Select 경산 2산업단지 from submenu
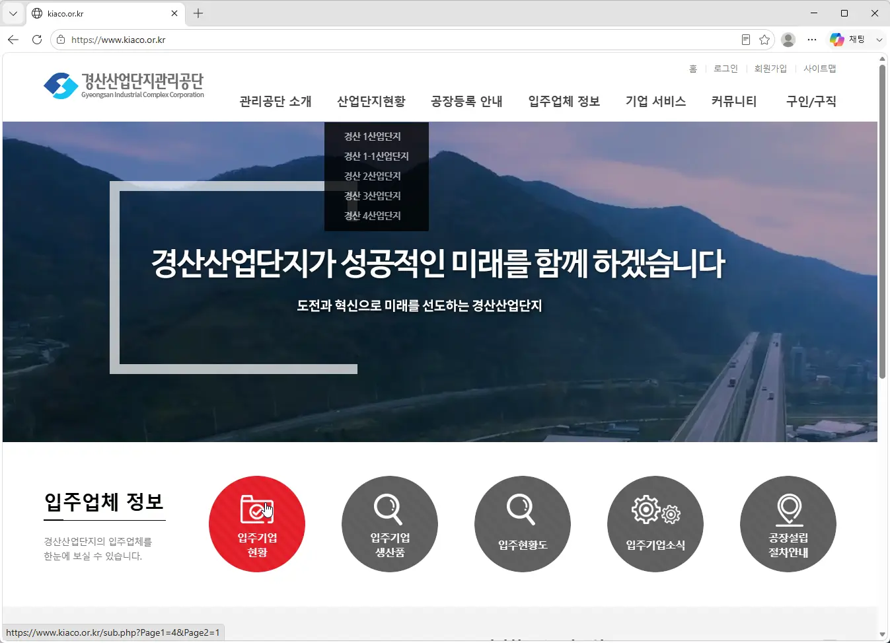 [x=373, y=176]
